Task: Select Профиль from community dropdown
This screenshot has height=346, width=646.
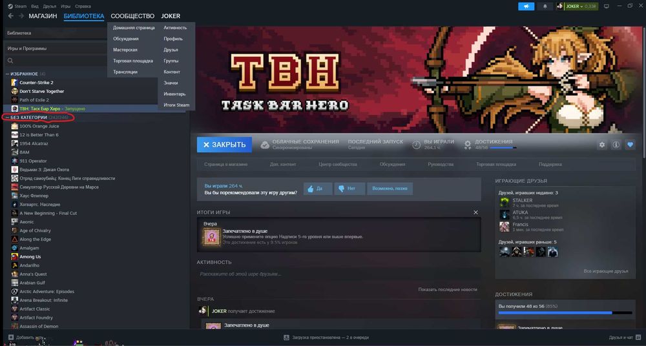Action: [x=173, y=39]
